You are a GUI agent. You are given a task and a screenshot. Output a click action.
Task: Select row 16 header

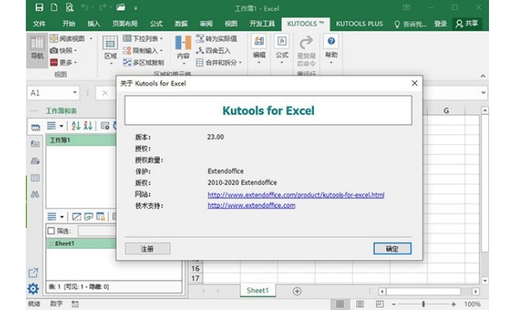[x=195, y=268]
